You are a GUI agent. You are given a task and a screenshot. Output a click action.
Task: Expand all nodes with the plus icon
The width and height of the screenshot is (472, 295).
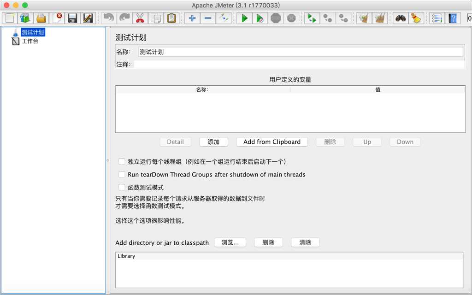point(192,18)
